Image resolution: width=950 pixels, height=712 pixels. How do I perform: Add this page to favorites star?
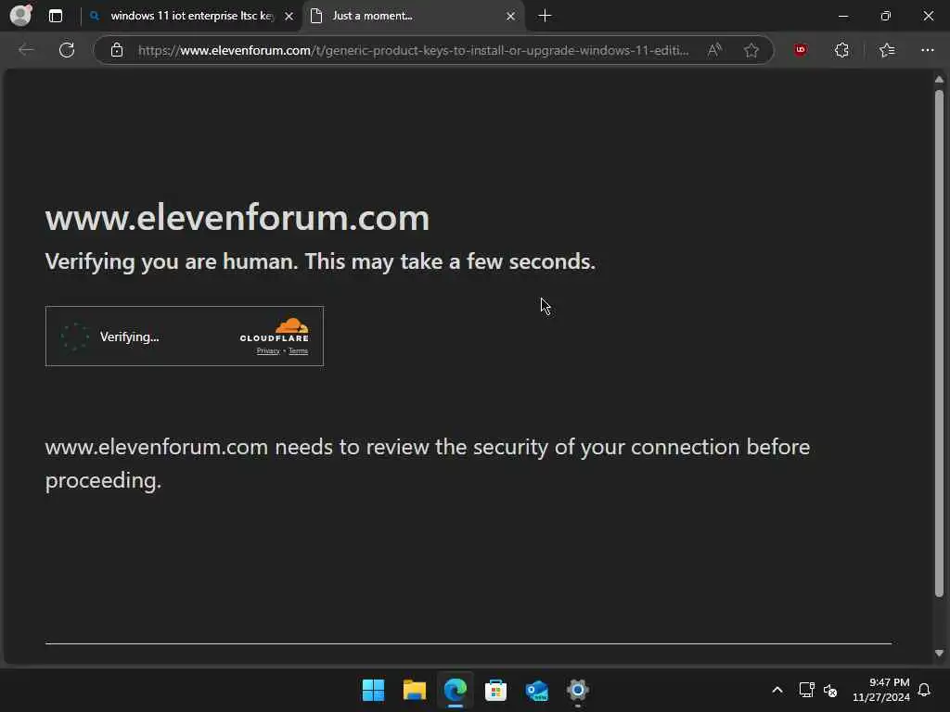point(751,50)
